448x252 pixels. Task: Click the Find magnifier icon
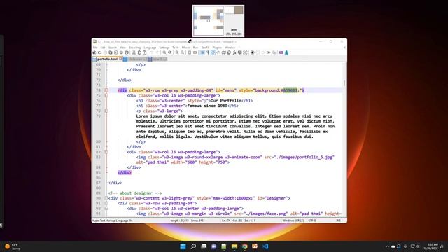[x=164, y=52]
